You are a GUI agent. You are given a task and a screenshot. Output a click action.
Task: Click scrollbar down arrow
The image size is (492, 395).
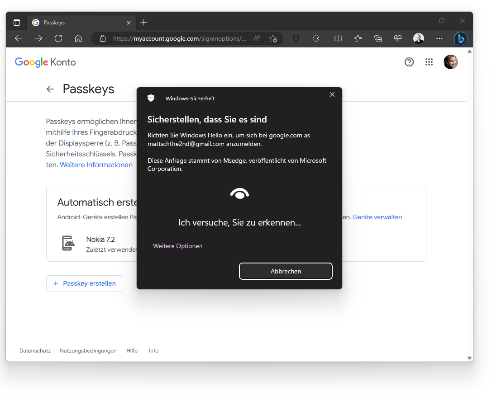click(x=469, y=358)
